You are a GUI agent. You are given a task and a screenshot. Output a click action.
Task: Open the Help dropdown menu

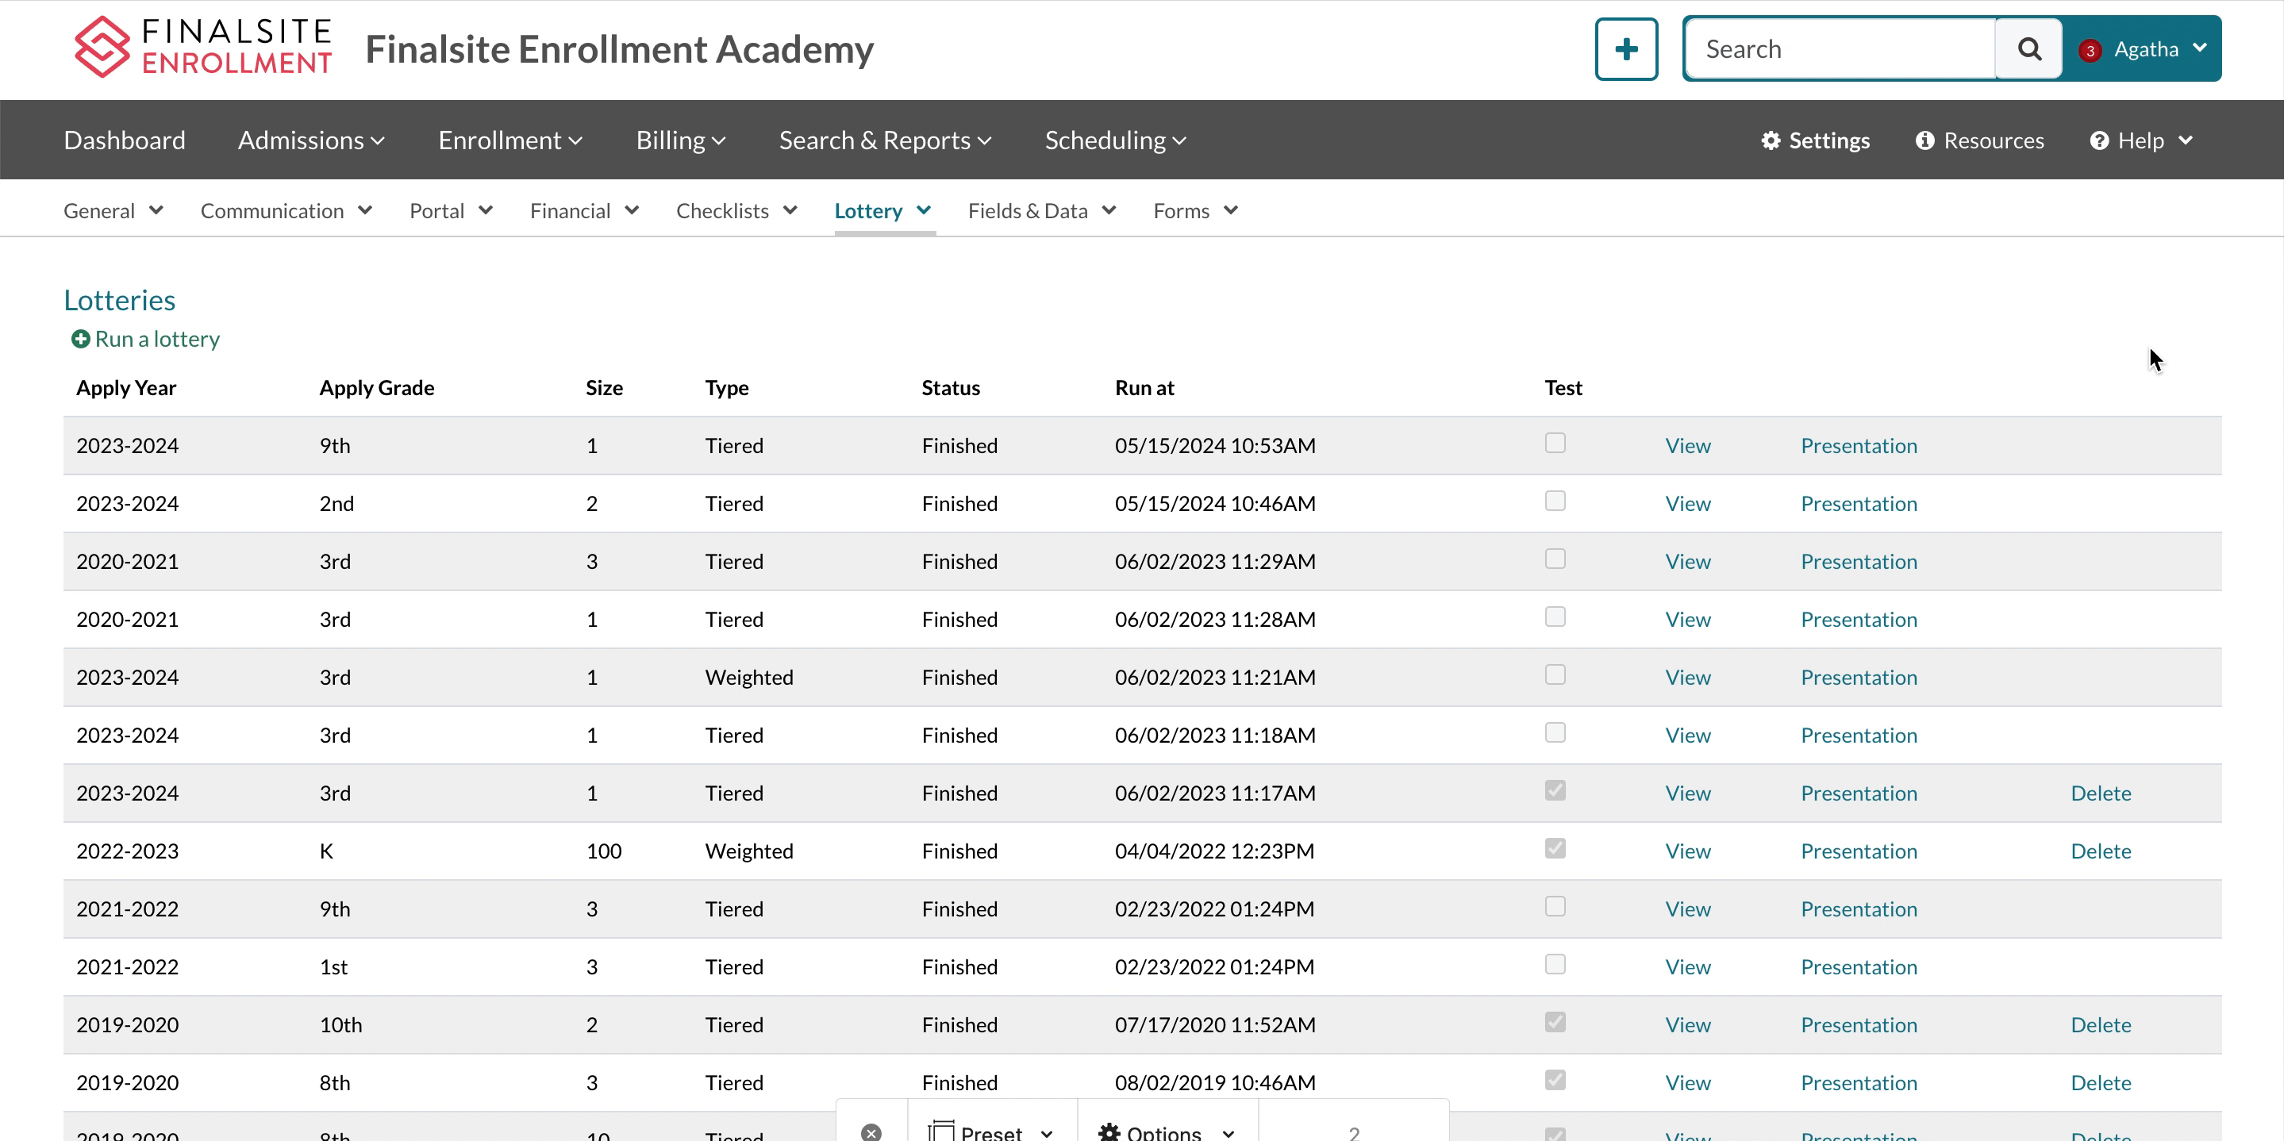2140,140
